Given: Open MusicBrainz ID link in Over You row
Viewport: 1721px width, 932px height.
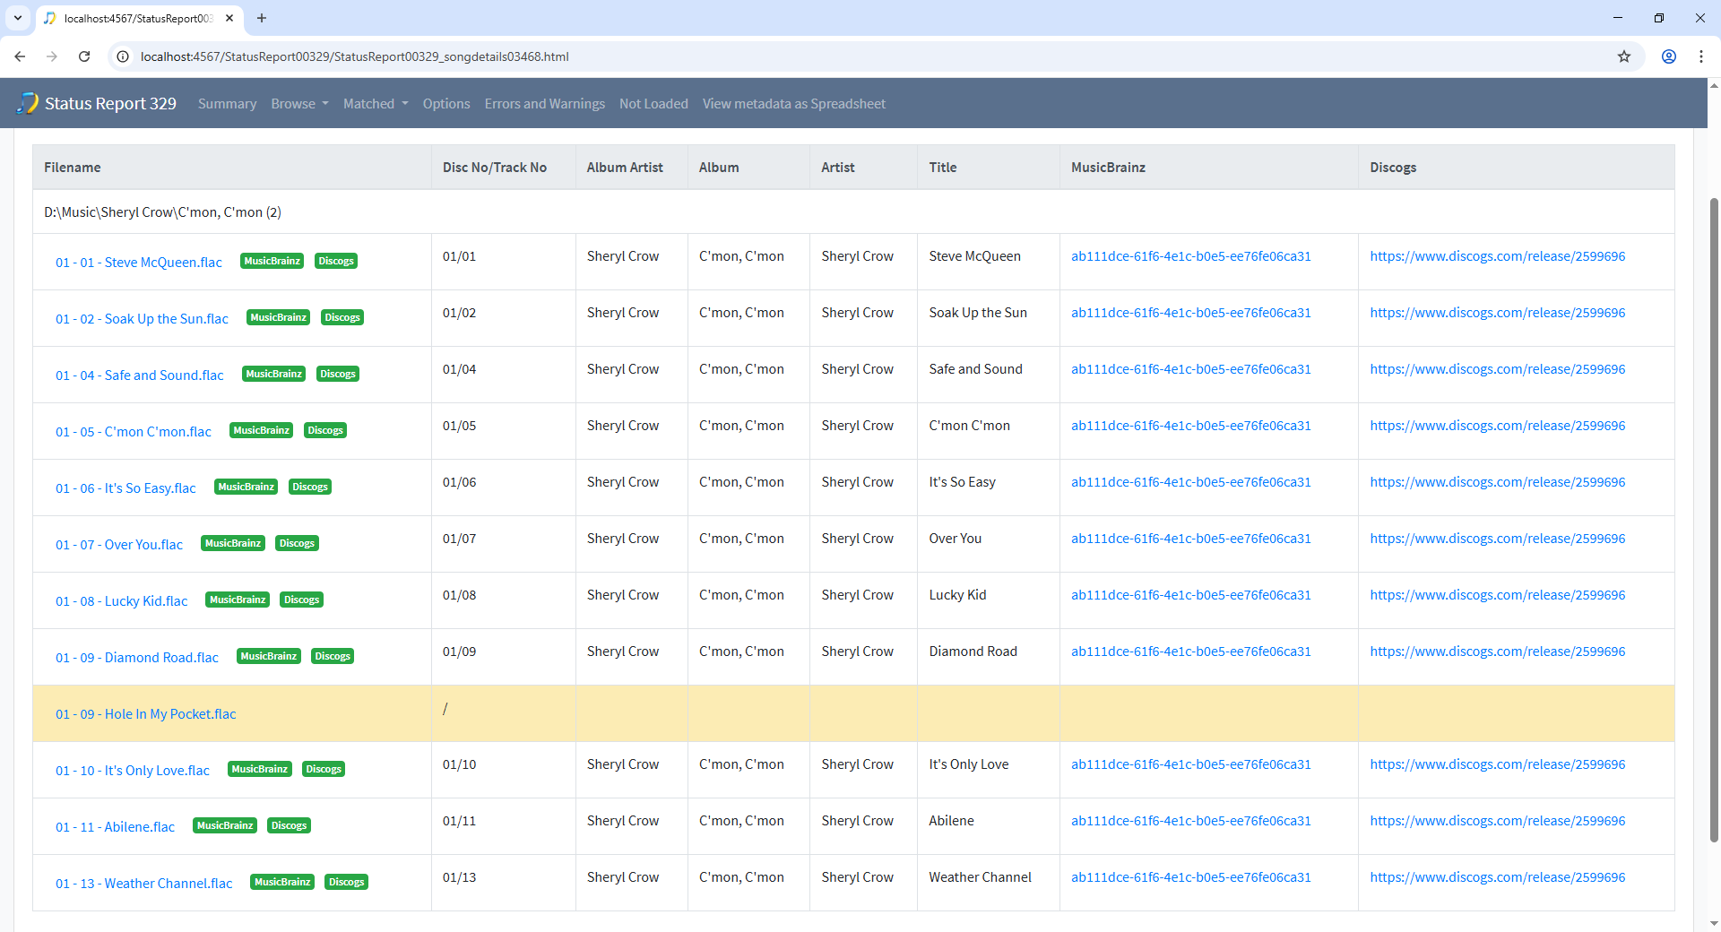Looking at the screenshot, I should coord(1191,539).
